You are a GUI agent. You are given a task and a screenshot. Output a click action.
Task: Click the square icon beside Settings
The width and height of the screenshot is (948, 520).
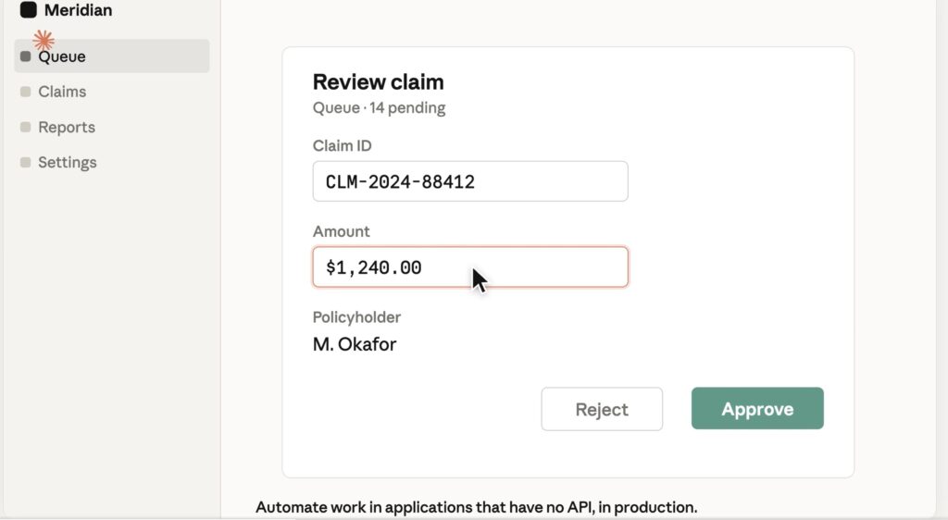click(x=25, y=163)
